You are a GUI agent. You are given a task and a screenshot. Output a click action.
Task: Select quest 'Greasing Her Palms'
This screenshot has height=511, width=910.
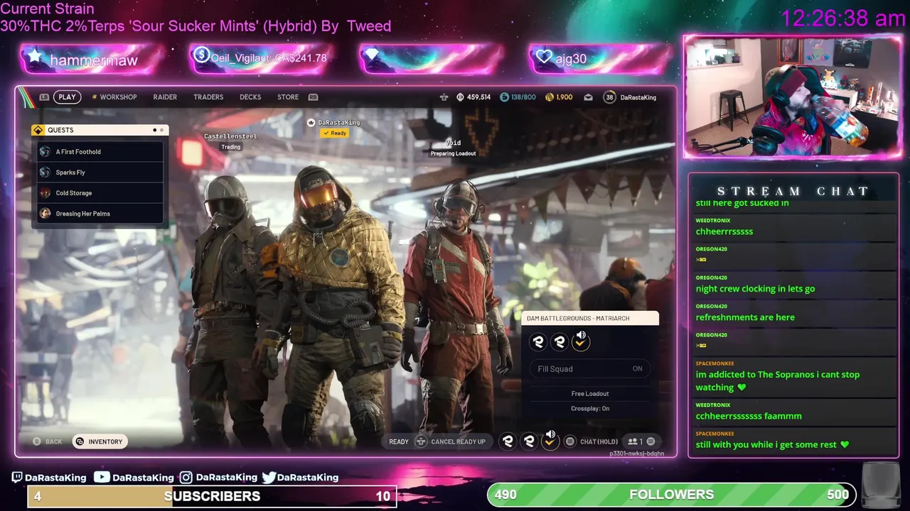[x=100, y=214]
